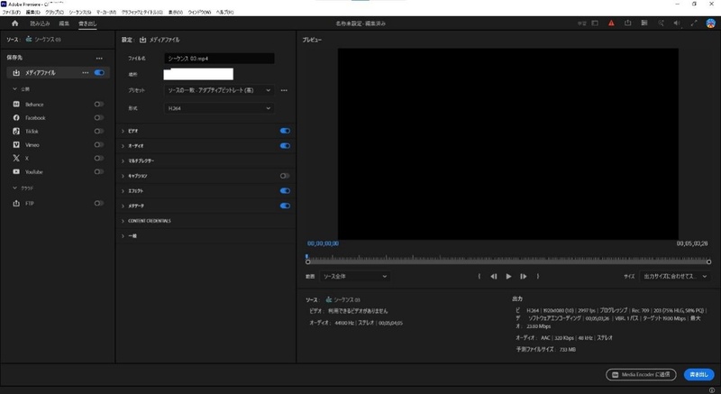Turn off the audio export toggle
Screen dimensions: 721x394
[285, 146]
